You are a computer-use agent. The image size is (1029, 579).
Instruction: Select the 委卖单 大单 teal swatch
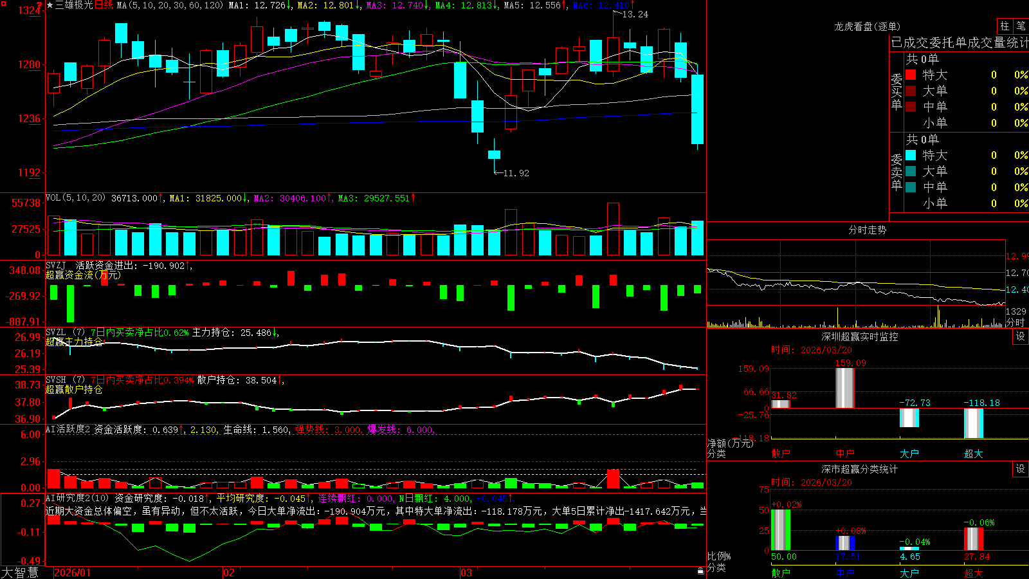pos(911,171)
